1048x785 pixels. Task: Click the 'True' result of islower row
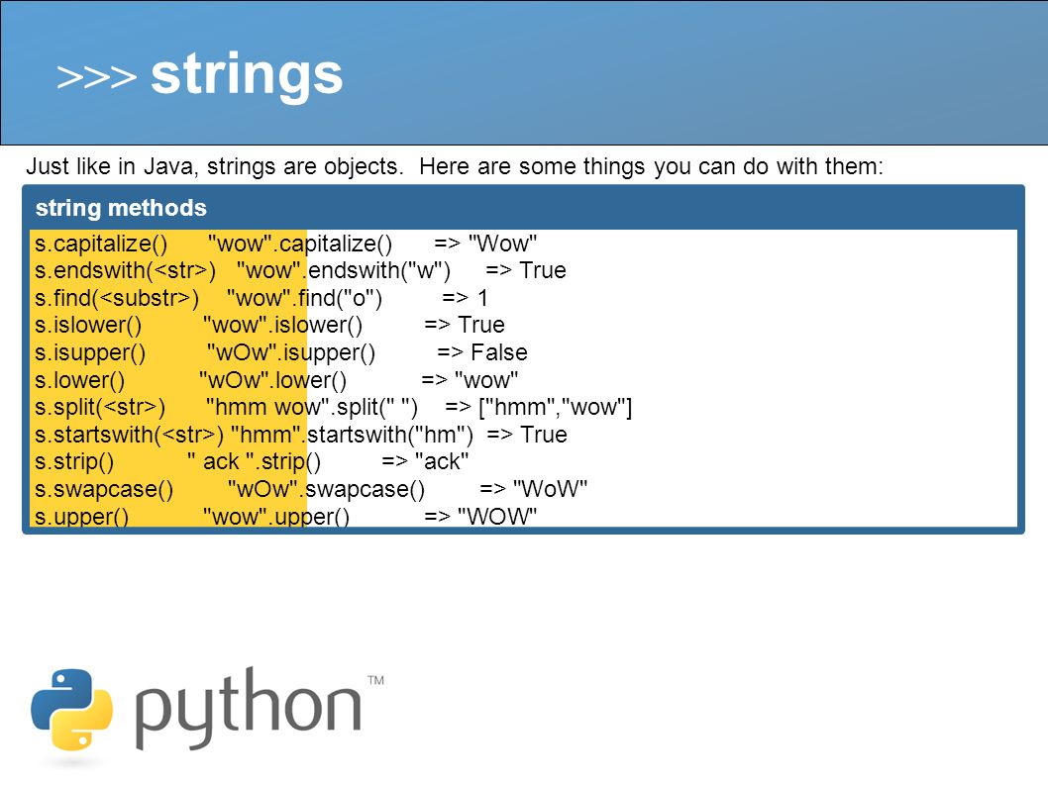(481, 326)
